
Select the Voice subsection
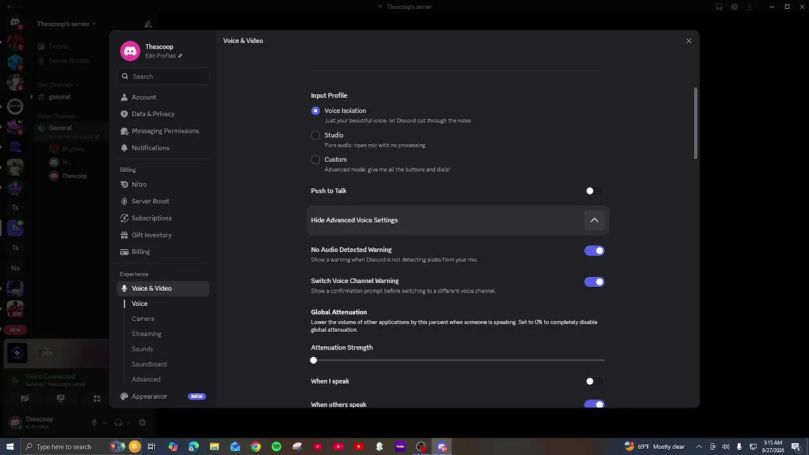pyautogui.click(x=140, y=303)
